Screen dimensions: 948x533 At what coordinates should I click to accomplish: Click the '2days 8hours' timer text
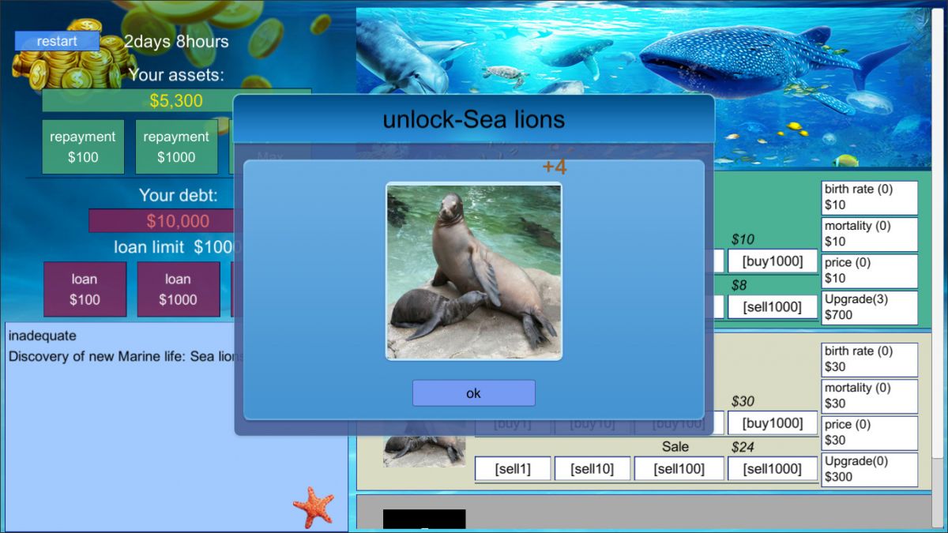(x=176, y=42)
